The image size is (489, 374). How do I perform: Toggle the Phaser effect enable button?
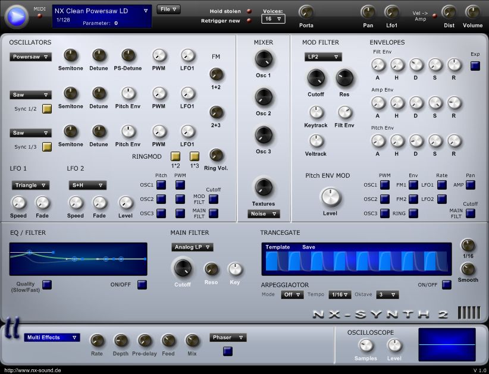point(228,351)
